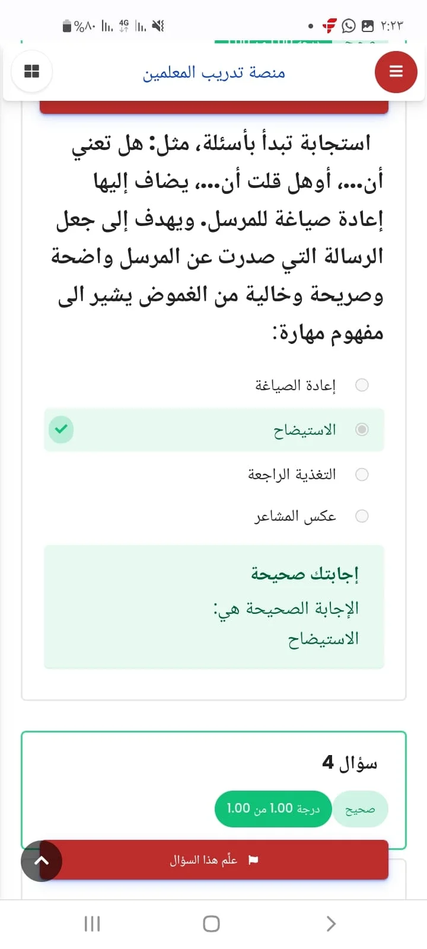Tap the muted sound icon in status bar
The image size is (427, 949).
(x=158, y=26)
